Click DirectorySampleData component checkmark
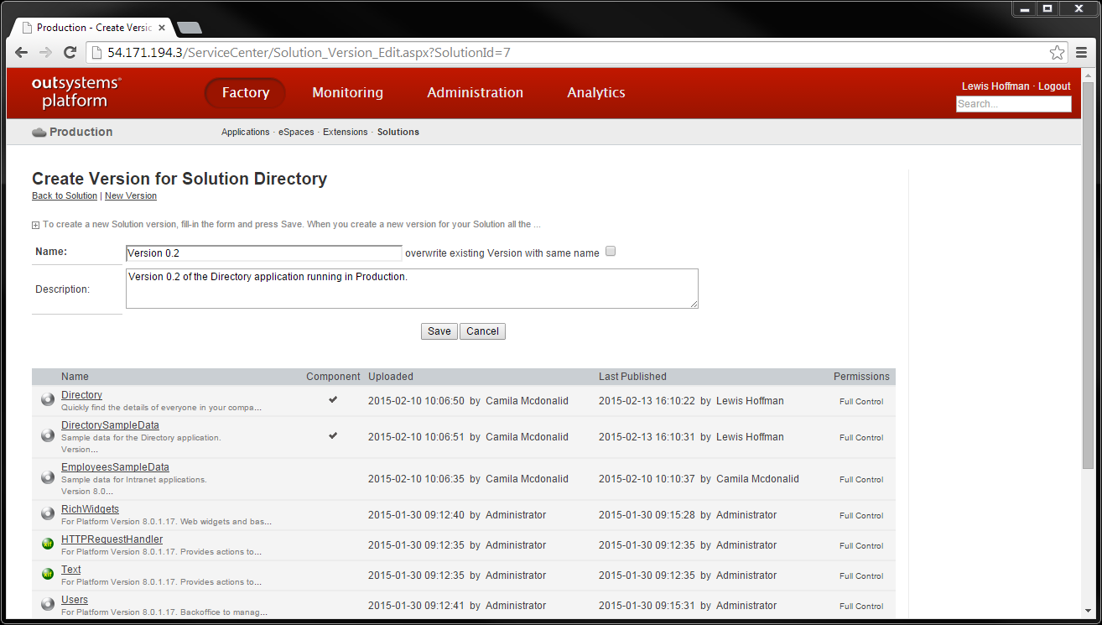The height and width of the screenshot is (625, 1102). click(333, 436)
